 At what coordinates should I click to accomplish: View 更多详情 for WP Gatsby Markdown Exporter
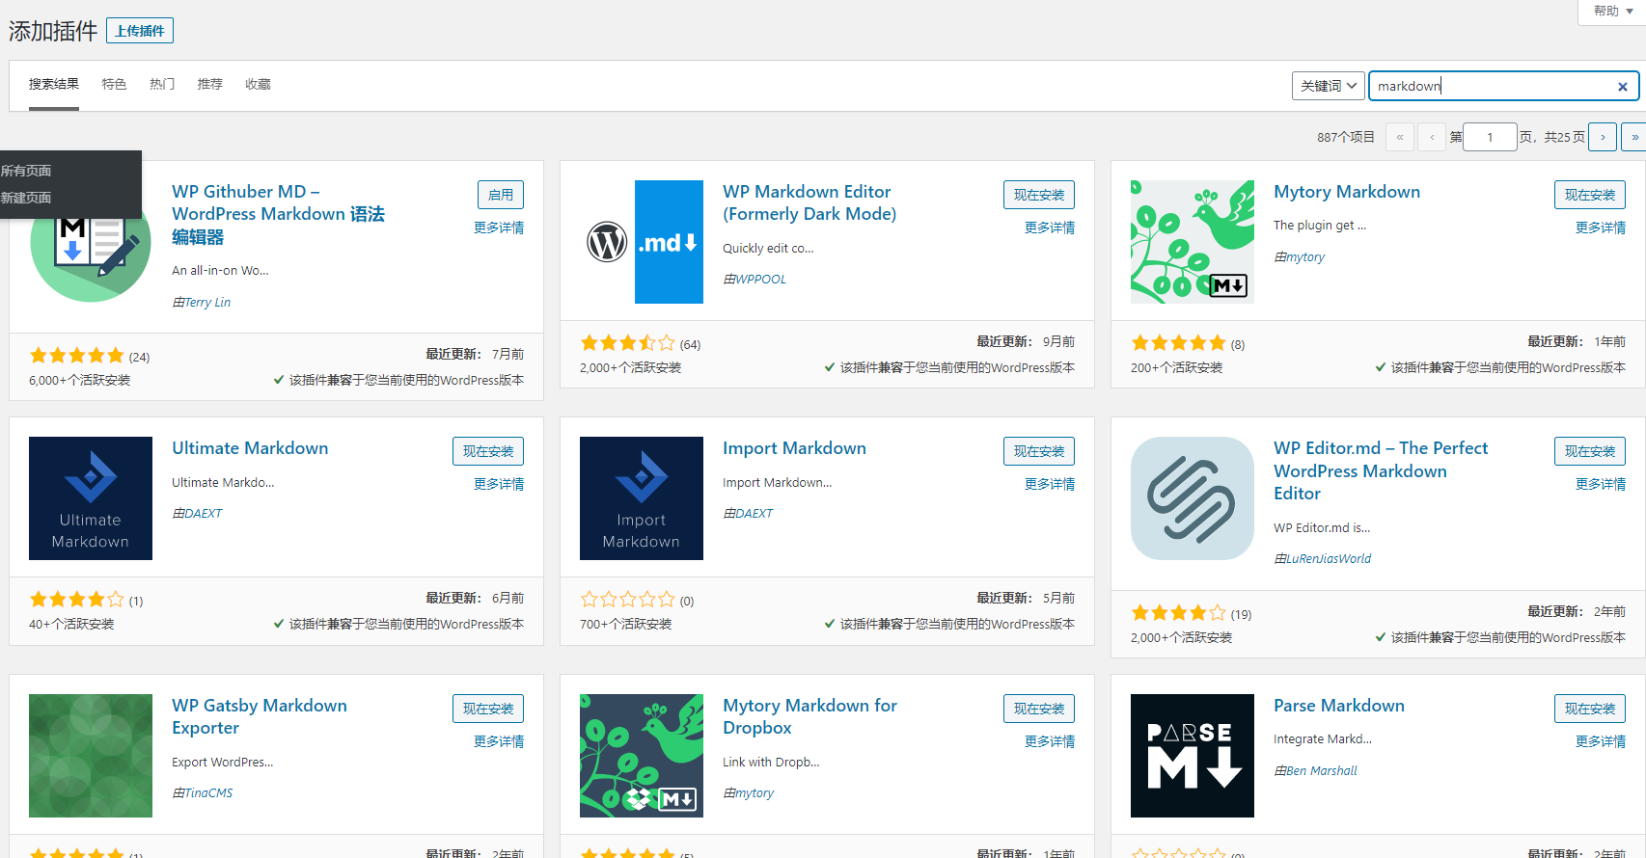pyautogui.click(x=499, y=742)
